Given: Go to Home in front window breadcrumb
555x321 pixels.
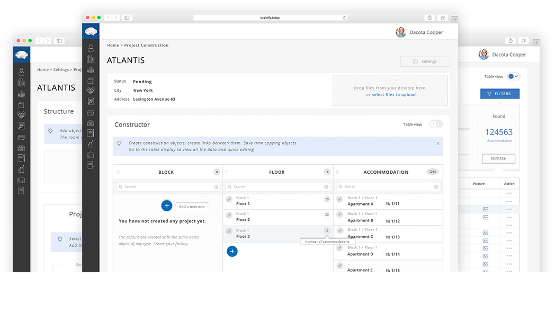Looking at the screenshot, I should pos(113,46).
